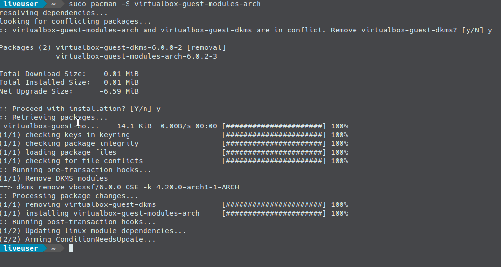Click the "-6.59 MiB" net upgrade value
The width and height of the screenshot is (501, 267).
[x=119, y=91]
